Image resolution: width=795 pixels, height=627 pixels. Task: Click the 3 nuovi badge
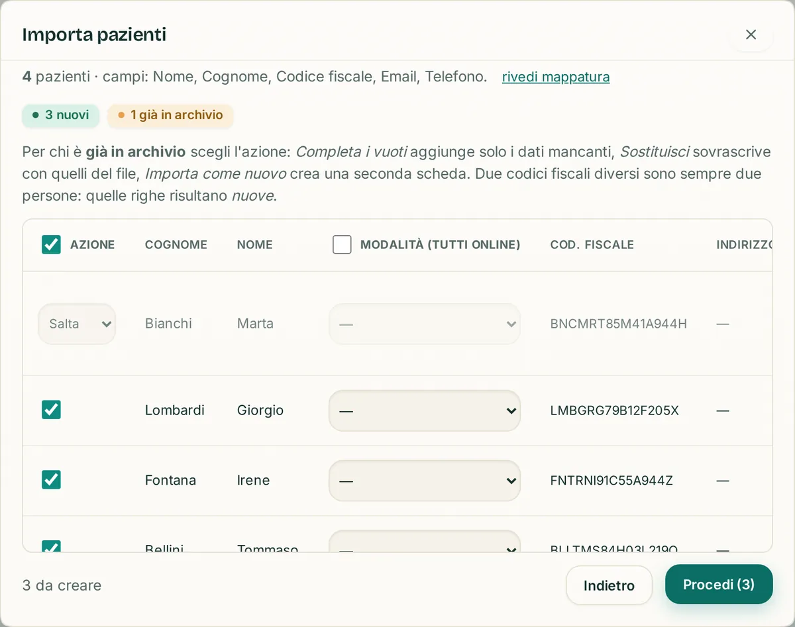pos(61,115)
